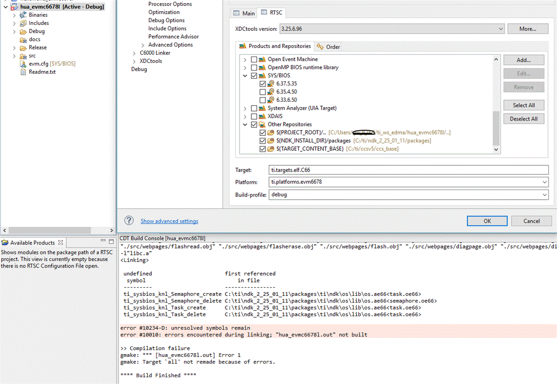Click the hua_evmc6678l RTSC project icon
This screenshot has height=384, width=557.
[x=14, y=7]
